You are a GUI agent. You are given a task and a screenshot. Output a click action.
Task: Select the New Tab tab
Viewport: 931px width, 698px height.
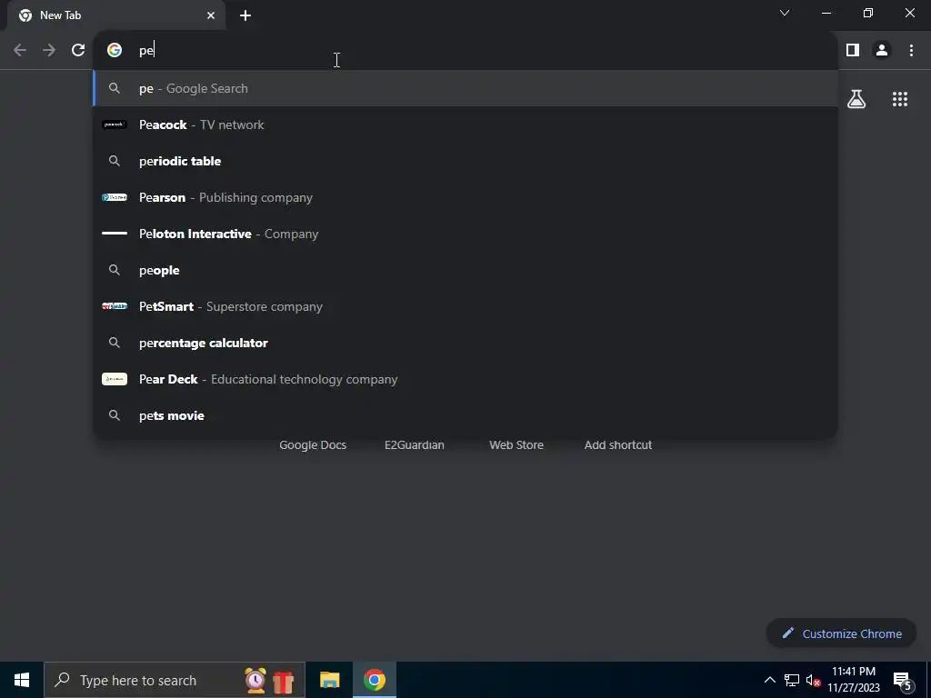[x=116, y=15]
